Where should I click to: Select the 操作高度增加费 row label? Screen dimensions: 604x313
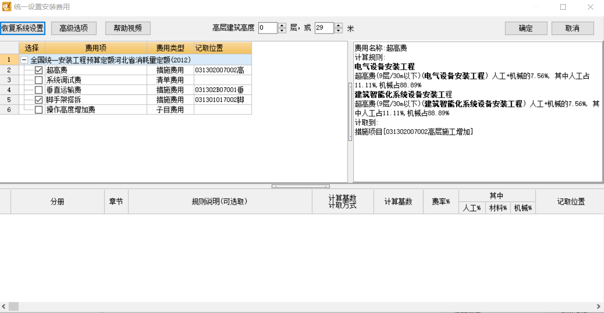[70, 110]
